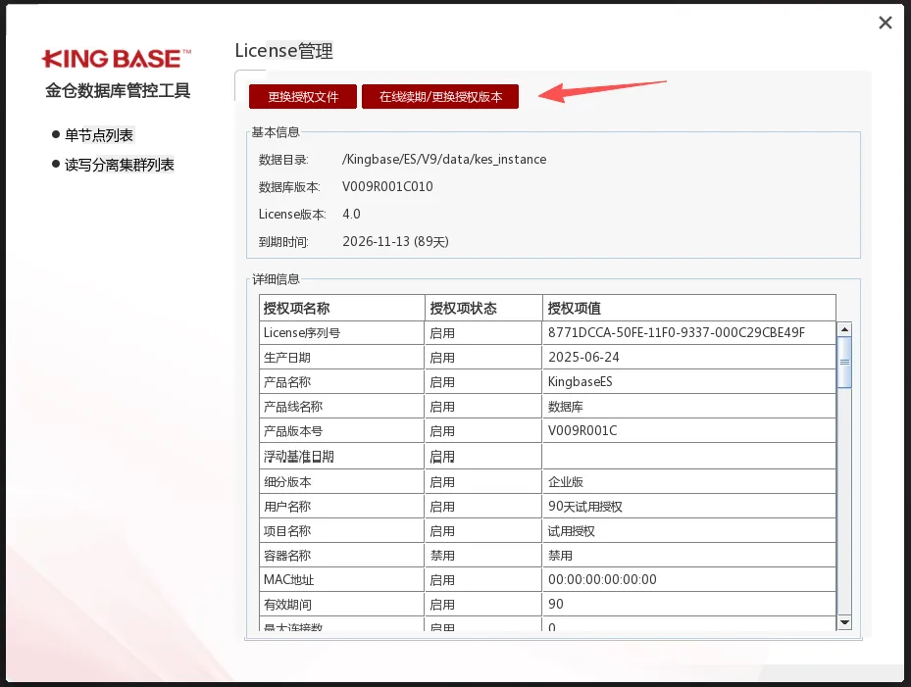
Task: Select the 授权项值 column header
Action: pyautogui.click(x=689, y=308)
